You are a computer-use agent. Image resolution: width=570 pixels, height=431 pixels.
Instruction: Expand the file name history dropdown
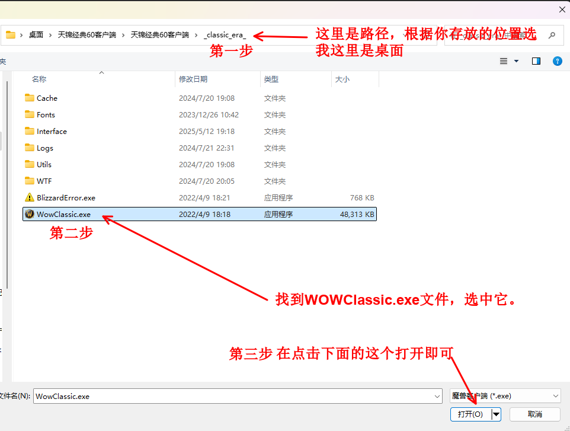(x=437, y=396)
